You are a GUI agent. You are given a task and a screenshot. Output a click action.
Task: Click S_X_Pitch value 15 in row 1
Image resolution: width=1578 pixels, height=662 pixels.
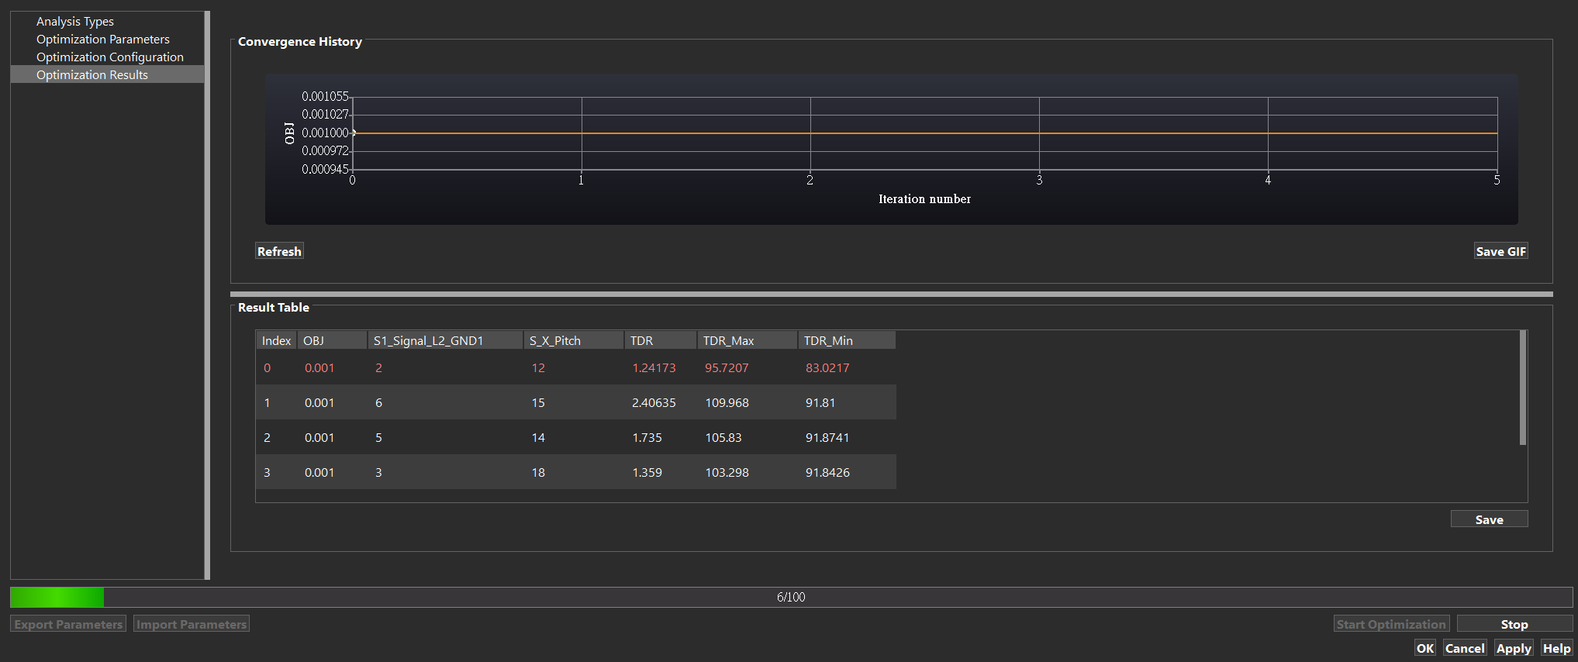[538, 403]
